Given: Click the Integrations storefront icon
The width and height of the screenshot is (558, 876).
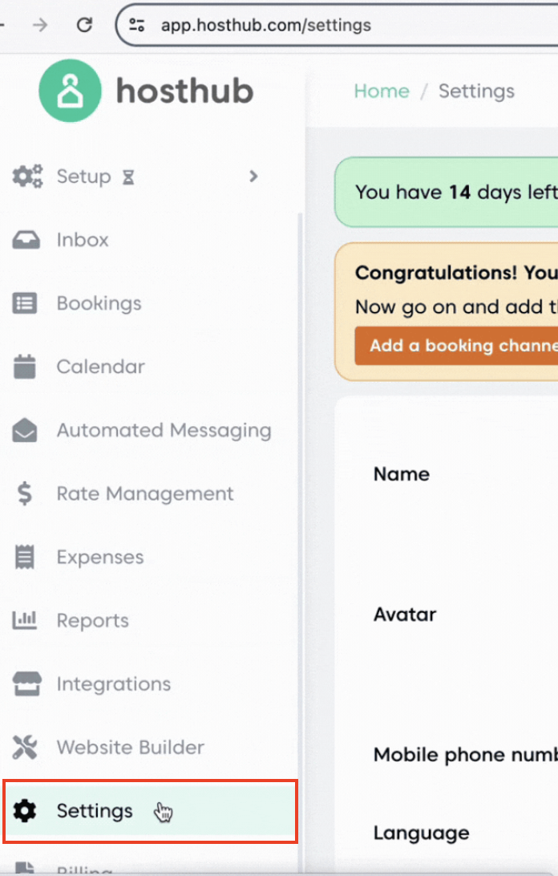Looking at the screenshot, I should (x=26, y=684).
